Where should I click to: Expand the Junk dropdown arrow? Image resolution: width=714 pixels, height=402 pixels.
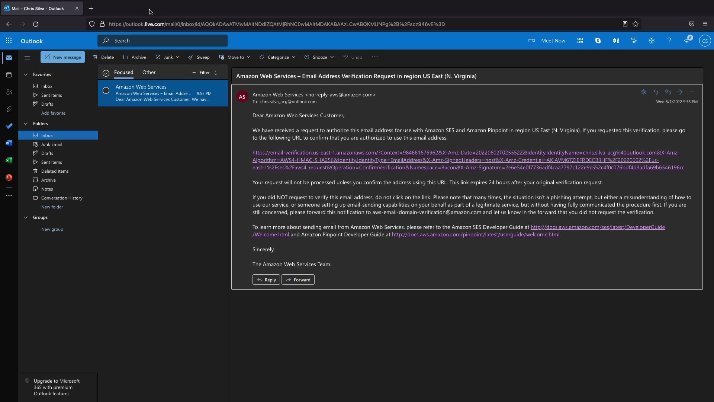[178, 57]
